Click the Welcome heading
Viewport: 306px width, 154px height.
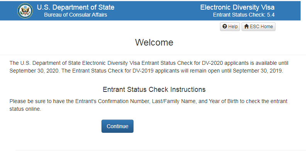[x=154, y=42]
